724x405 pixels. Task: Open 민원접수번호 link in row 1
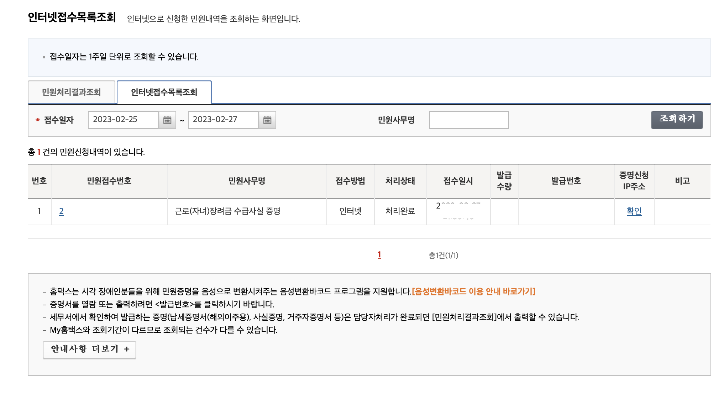(x=61, y=211)
